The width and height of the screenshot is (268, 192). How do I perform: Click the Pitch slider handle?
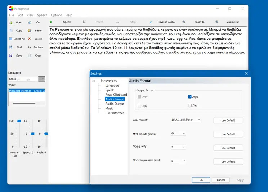[46, 134]
